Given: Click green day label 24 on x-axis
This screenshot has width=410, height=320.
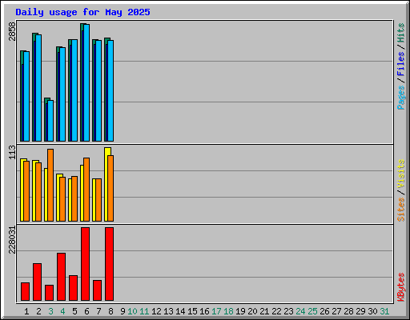Looking at the screenshot, I should click(300, 311).
